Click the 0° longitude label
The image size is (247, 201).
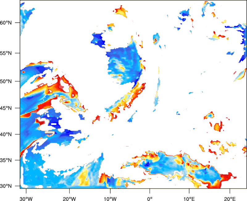pyautogui.click(x=150, y=199)
